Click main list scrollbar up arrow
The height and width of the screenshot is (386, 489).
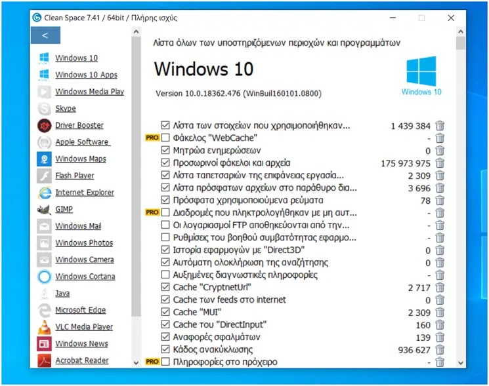(461, 31)
